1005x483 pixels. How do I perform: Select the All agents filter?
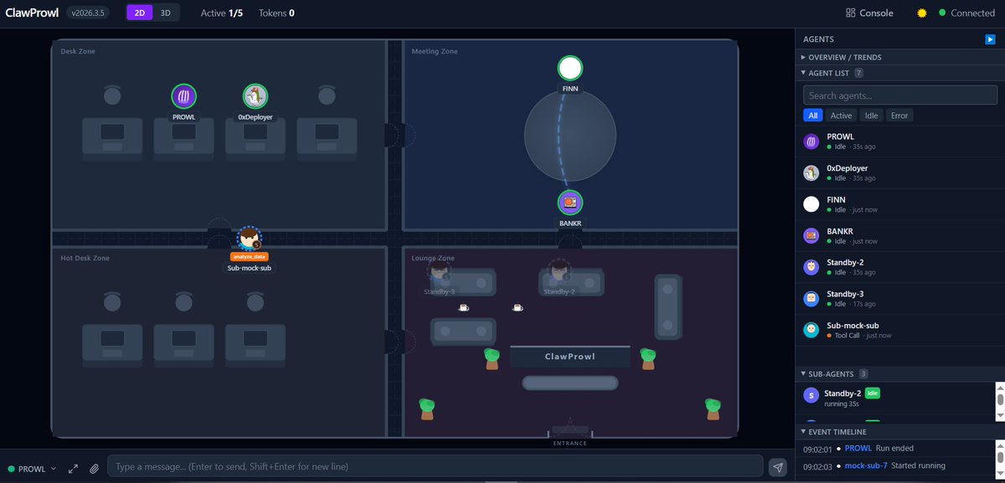tap(812, 116)
